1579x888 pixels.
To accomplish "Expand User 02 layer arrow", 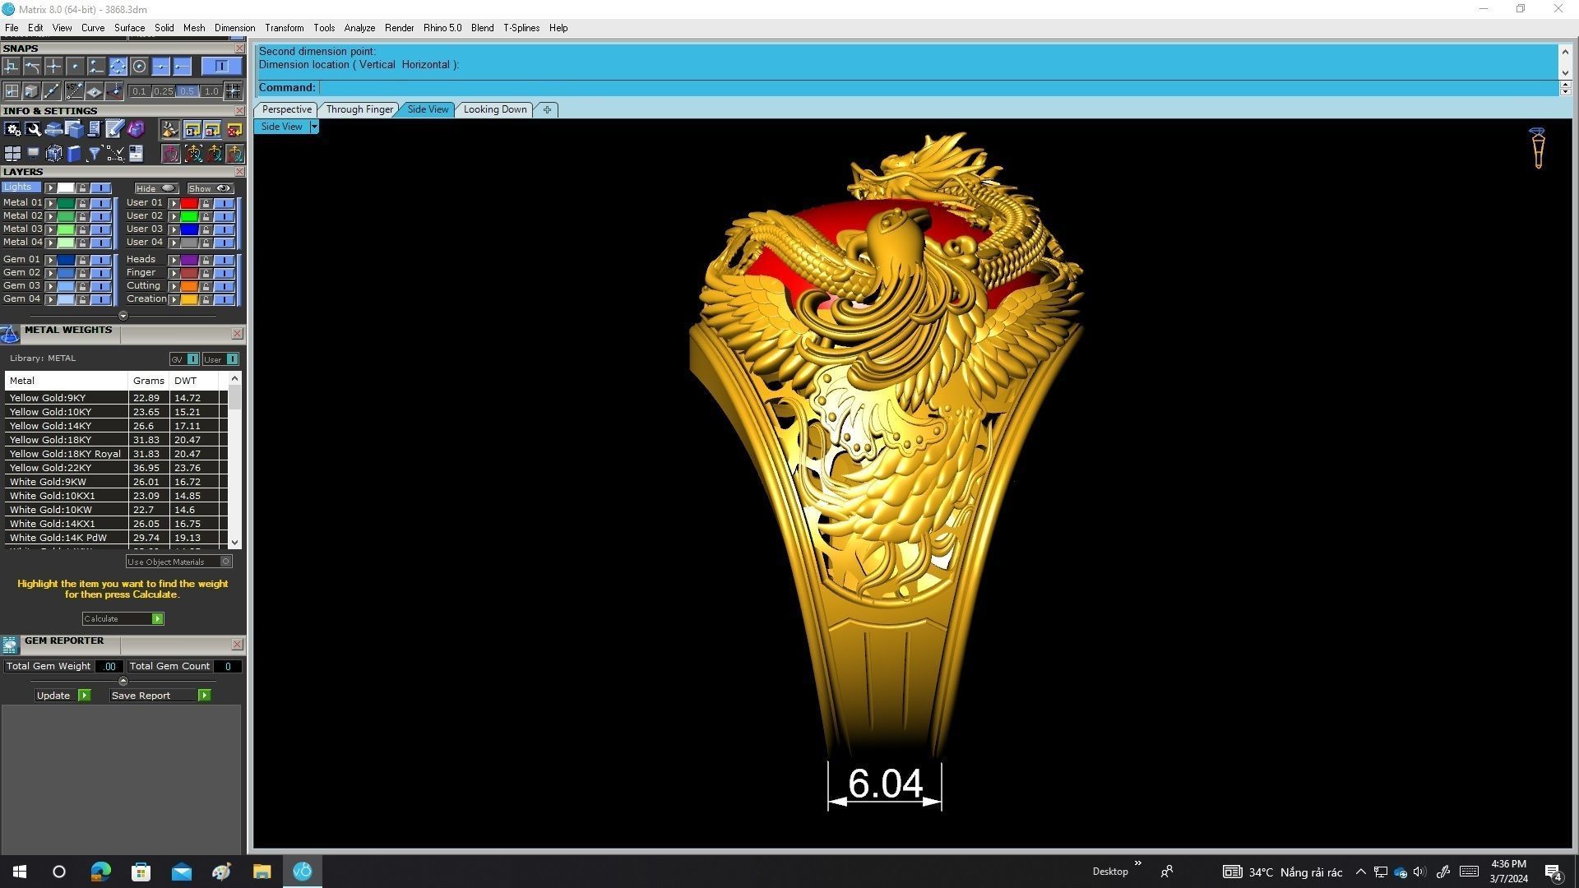I will (x=174, y=216).
